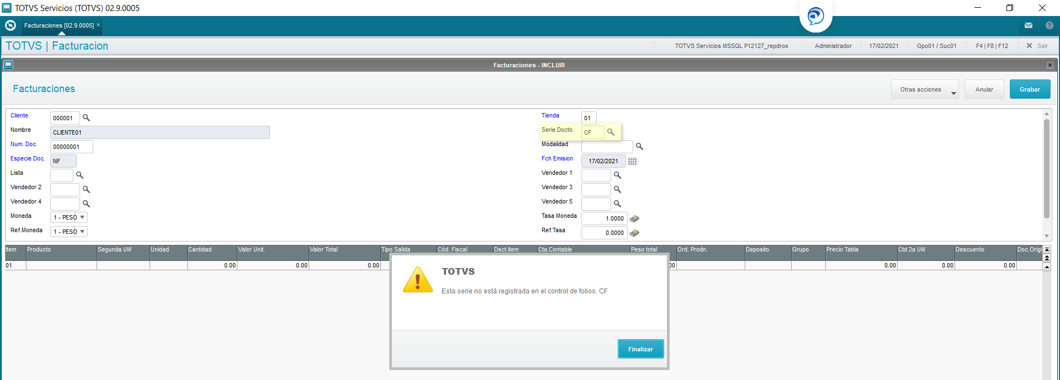Select the Facturaciones [02.9.0005] tab

(x=59, y=25)
